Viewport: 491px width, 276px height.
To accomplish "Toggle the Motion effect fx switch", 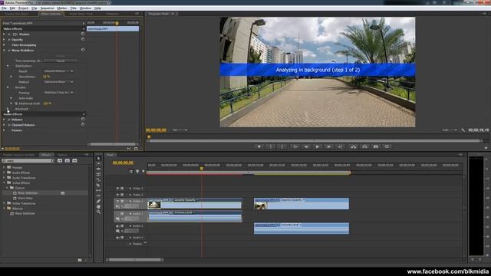I will pos(9,34).
